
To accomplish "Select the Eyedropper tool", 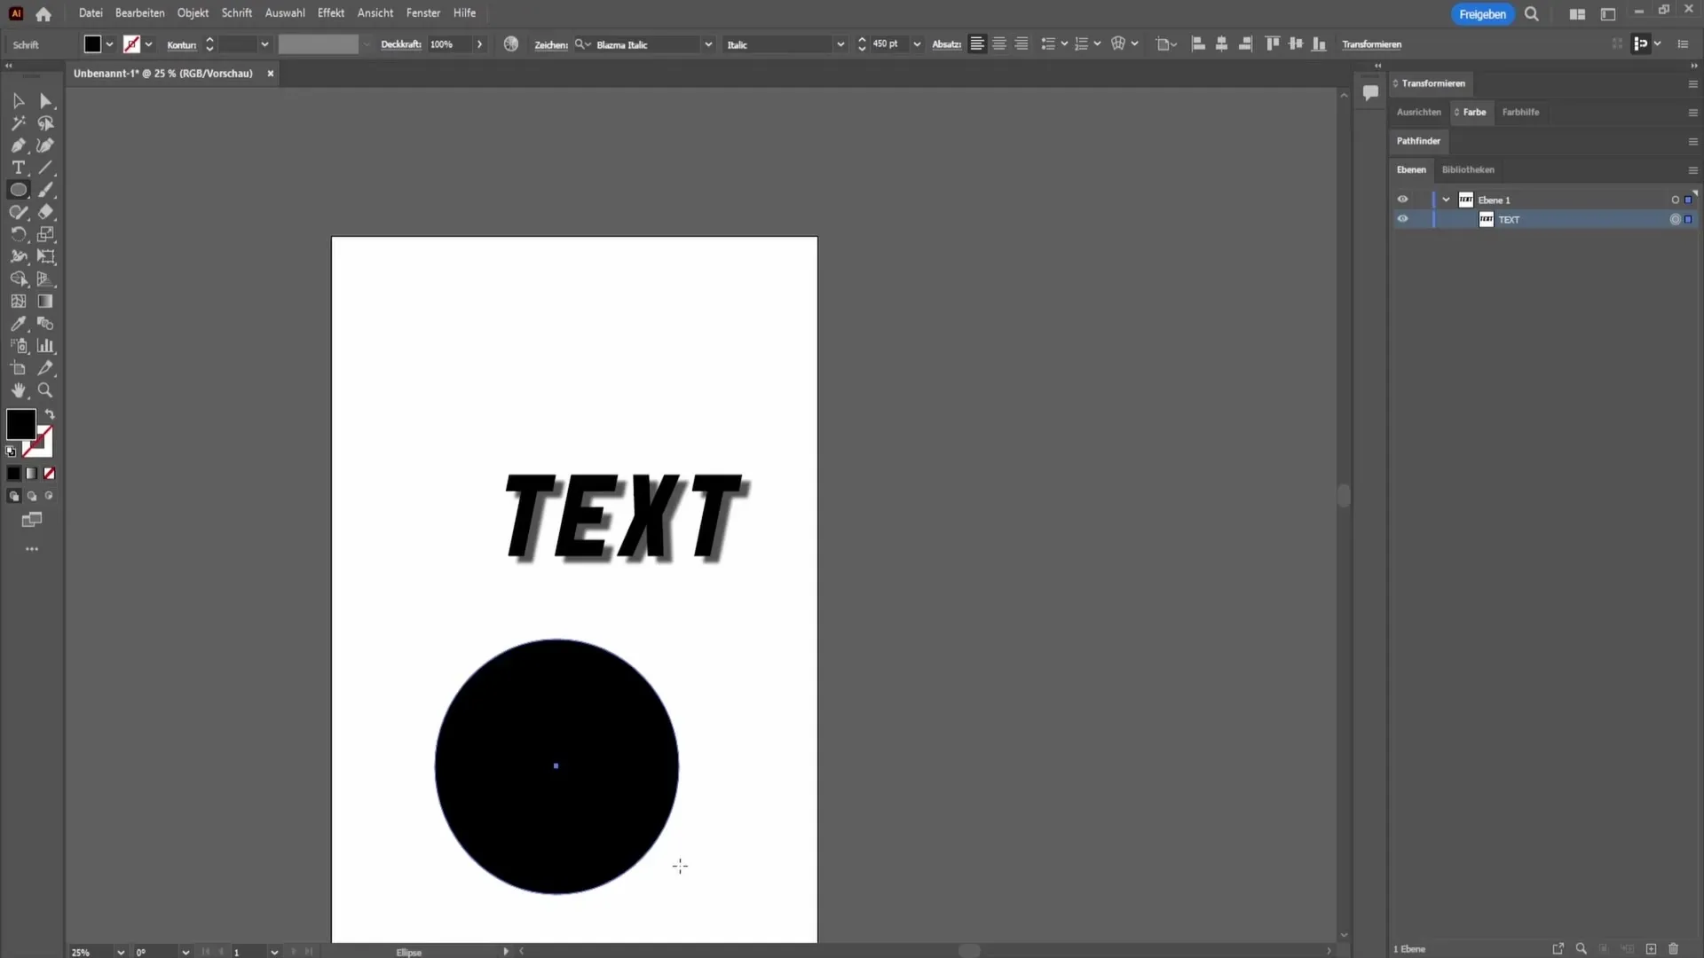I will click(18, 324).
